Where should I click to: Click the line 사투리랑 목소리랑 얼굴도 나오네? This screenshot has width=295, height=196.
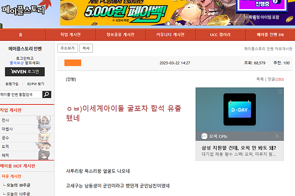click(98, 171)
